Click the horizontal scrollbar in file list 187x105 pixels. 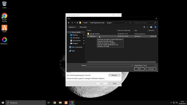[122, 62]
